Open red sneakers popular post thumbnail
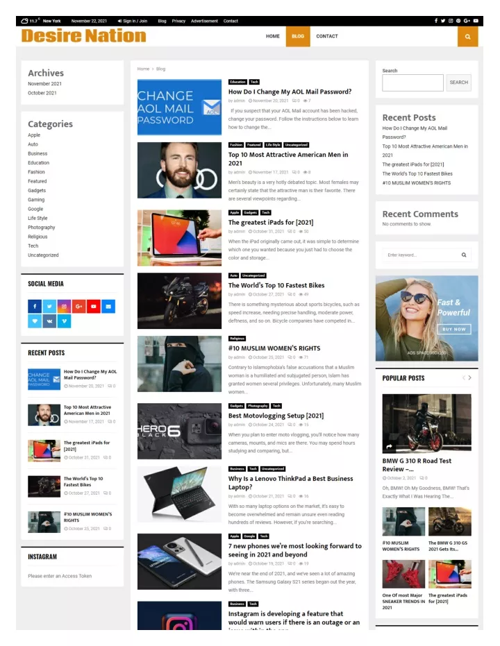Screen dimensions: 500x646 point(403,574)
